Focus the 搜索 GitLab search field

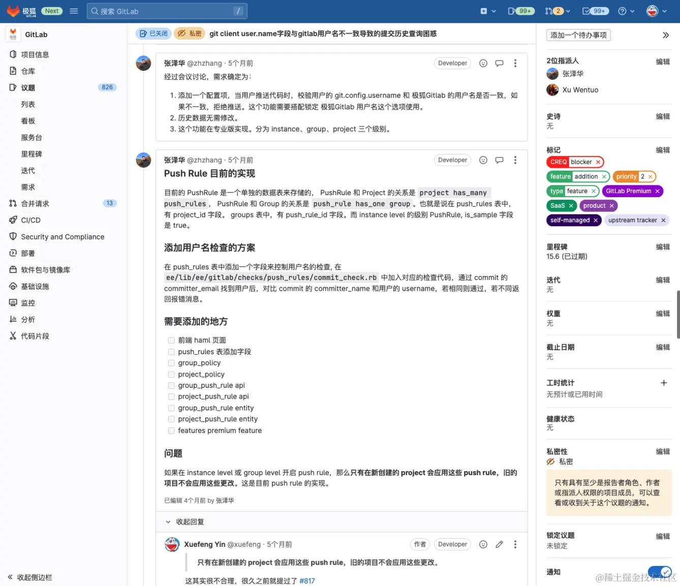(x=167, y=11)
